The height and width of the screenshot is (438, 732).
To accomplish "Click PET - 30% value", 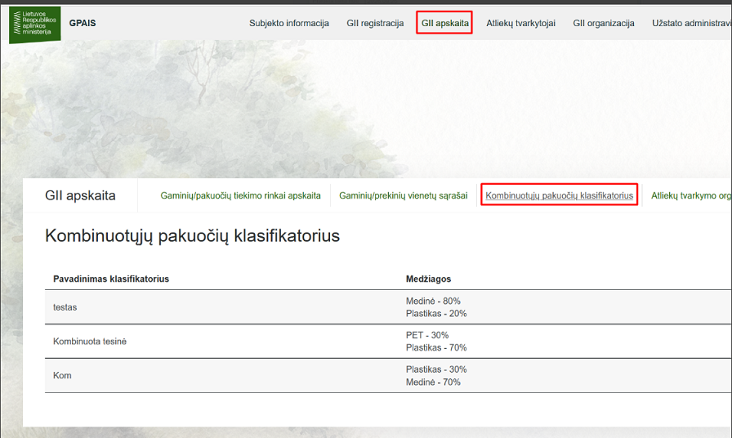I will (x=426, y=335).
